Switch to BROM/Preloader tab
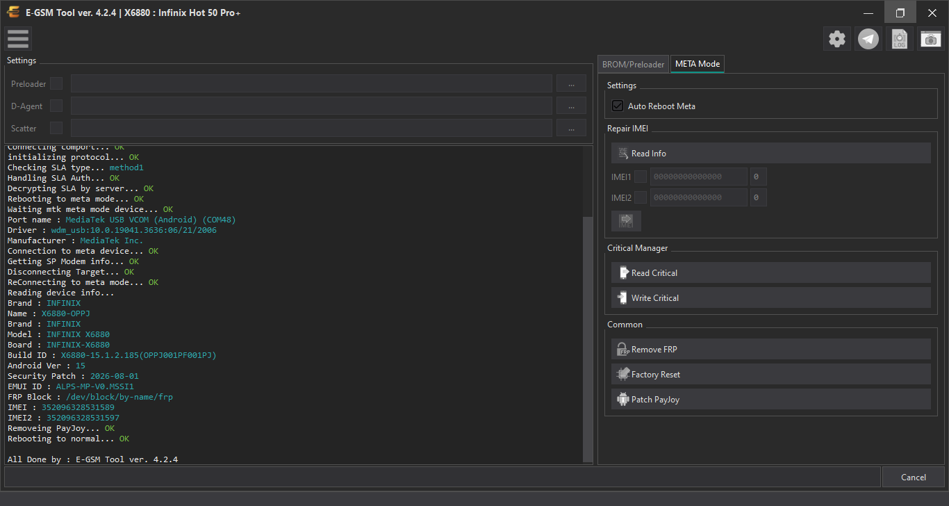 point(633,64)
